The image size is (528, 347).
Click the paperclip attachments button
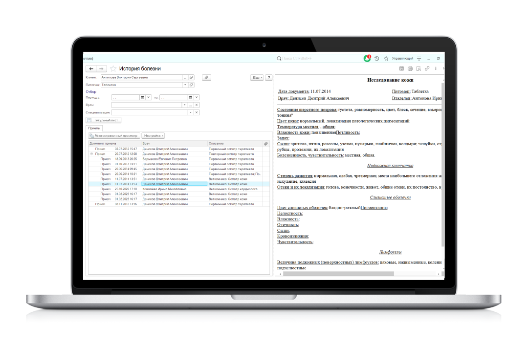[x=207, y=77]
